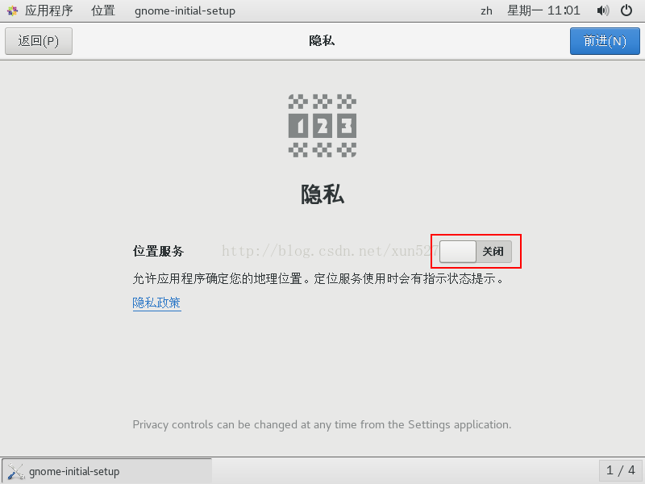Select the gnome-initial-setup taskbar window button
645x484 pixels.
click(107, 471)
